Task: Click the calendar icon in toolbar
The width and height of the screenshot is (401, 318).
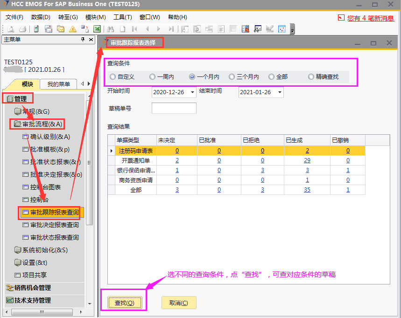Action: pyautogui.click(x=282, y=29)
